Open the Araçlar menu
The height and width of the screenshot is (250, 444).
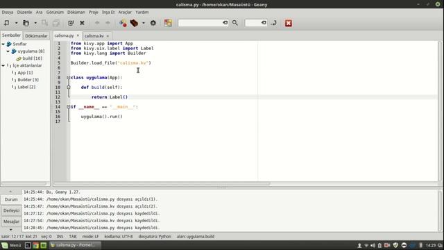[x=125, y=12]
